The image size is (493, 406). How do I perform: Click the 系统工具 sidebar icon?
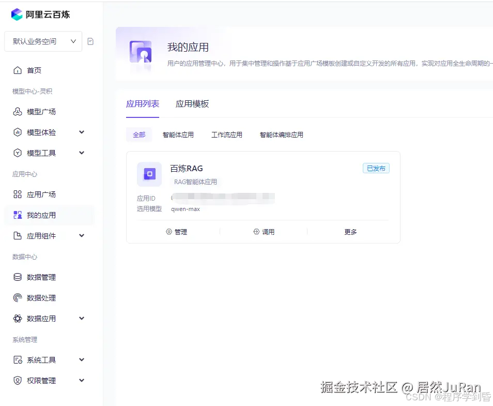18,360
